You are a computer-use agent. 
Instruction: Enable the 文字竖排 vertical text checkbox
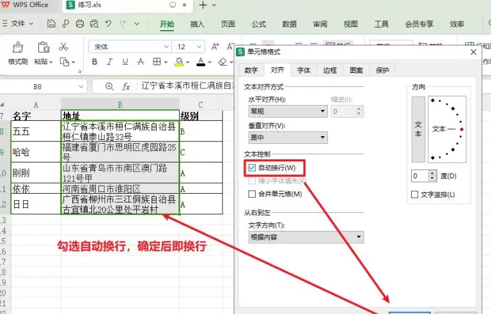pos(414,194)
